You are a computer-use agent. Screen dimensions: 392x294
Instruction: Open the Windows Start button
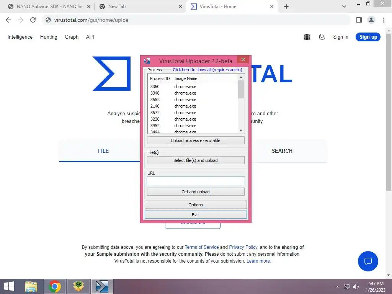tap(9, 286)
